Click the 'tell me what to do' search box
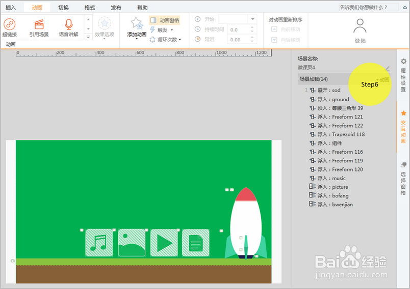Screen dimensions: 410x289 [x=369, y=7]
